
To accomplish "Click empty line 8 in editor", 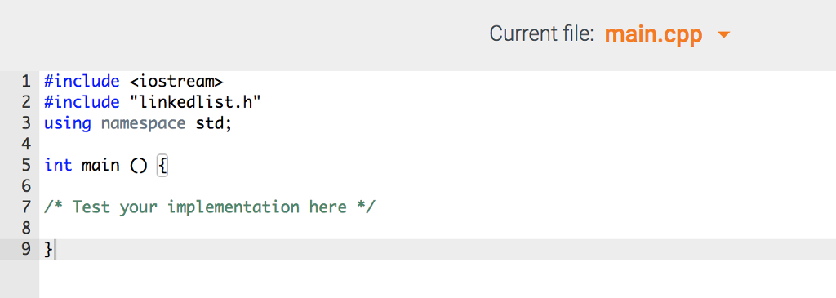I will [x=438, y=228].
